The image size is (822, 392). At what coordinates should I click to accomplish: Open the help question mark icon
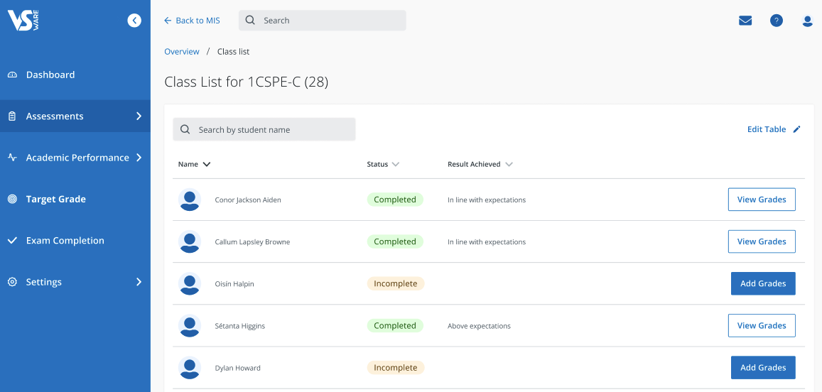coord(777,21)
